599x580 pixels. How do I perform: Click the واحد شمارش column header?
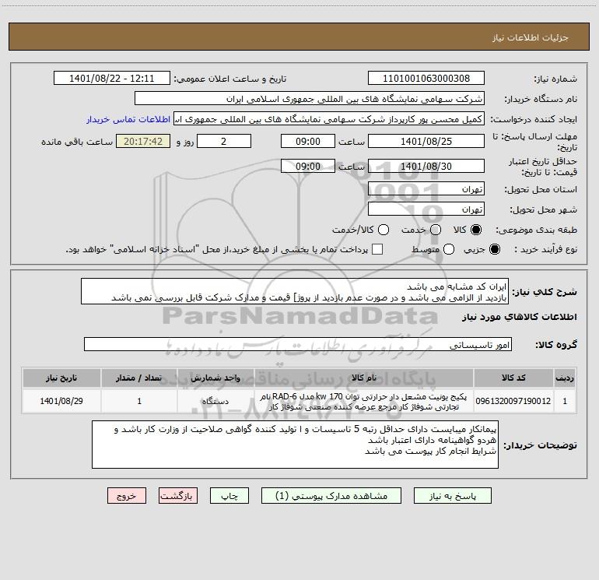215,378
